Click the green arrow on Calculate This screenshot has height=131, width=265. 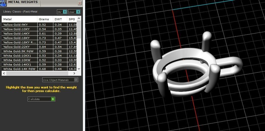53,99
